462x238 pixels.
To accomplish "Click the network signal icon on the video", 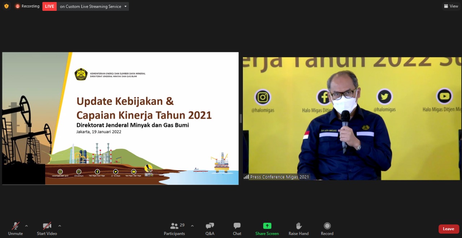I will [247, 177].
